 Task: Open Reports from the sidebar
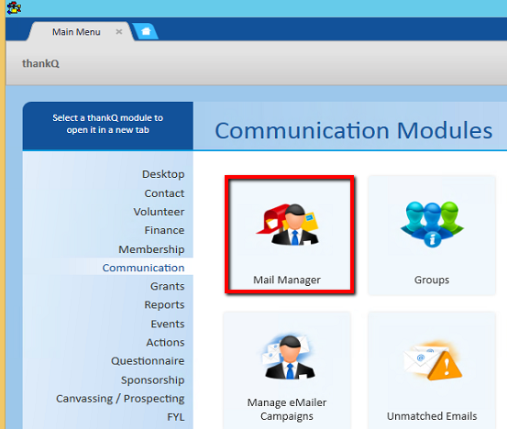[x=164, y=304]
